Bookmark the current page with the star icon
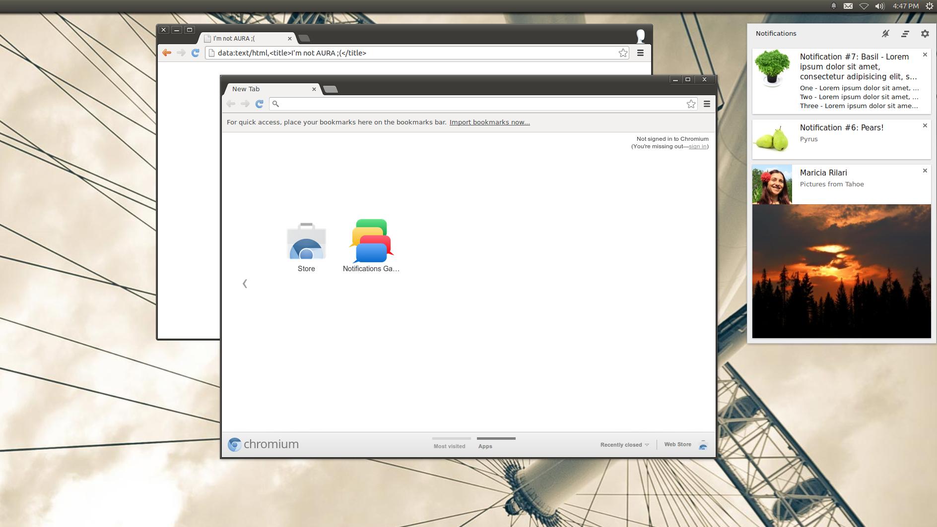The image size is (937, 527). (x=691, y=104)
